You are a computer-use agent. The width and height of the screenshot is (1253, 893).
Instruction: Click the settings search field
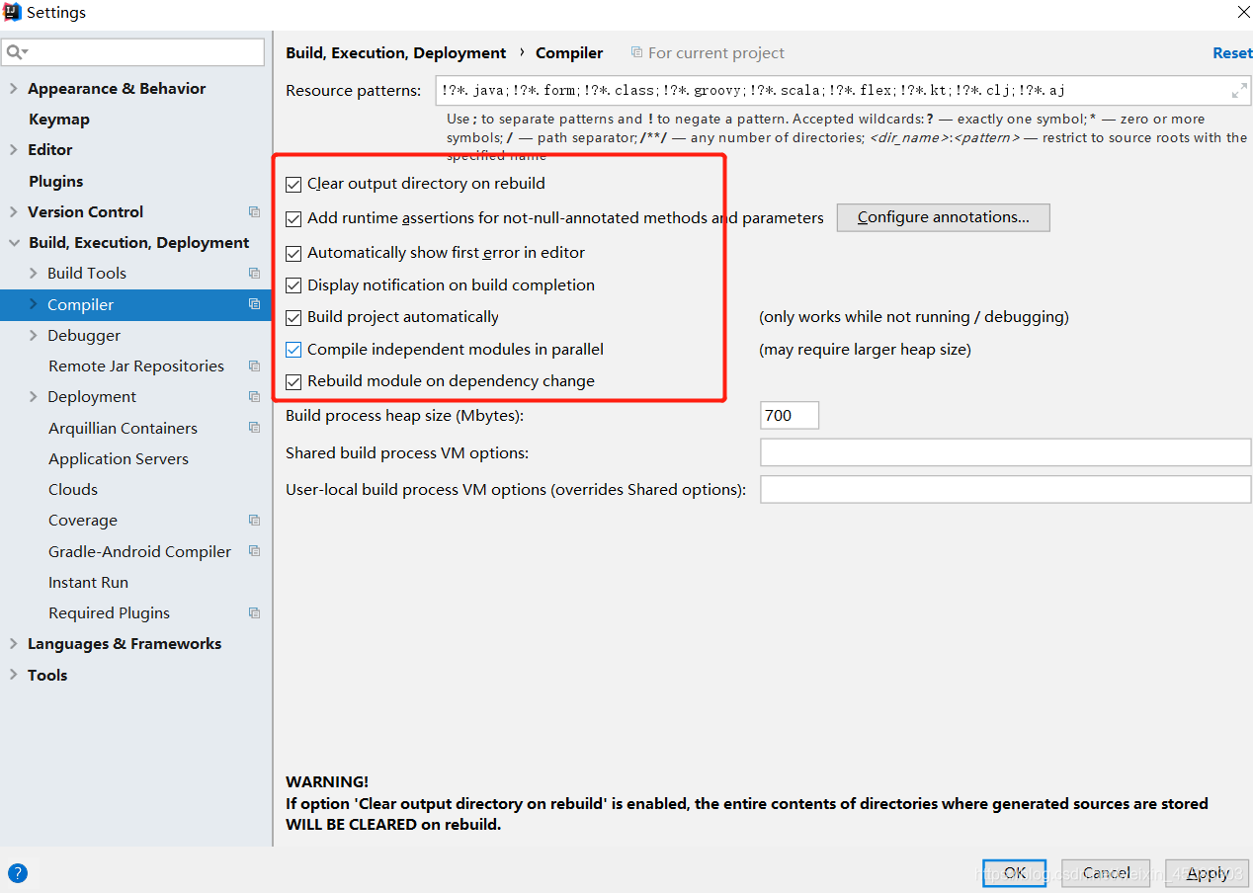tap(133, 52)
